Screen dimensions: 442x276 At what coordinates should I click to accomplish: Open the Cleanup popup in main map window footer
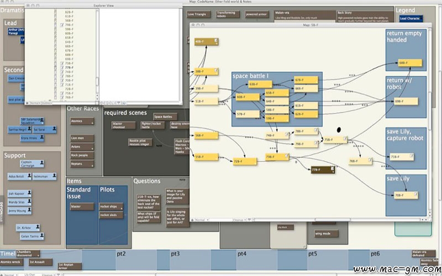pos(49,274)
